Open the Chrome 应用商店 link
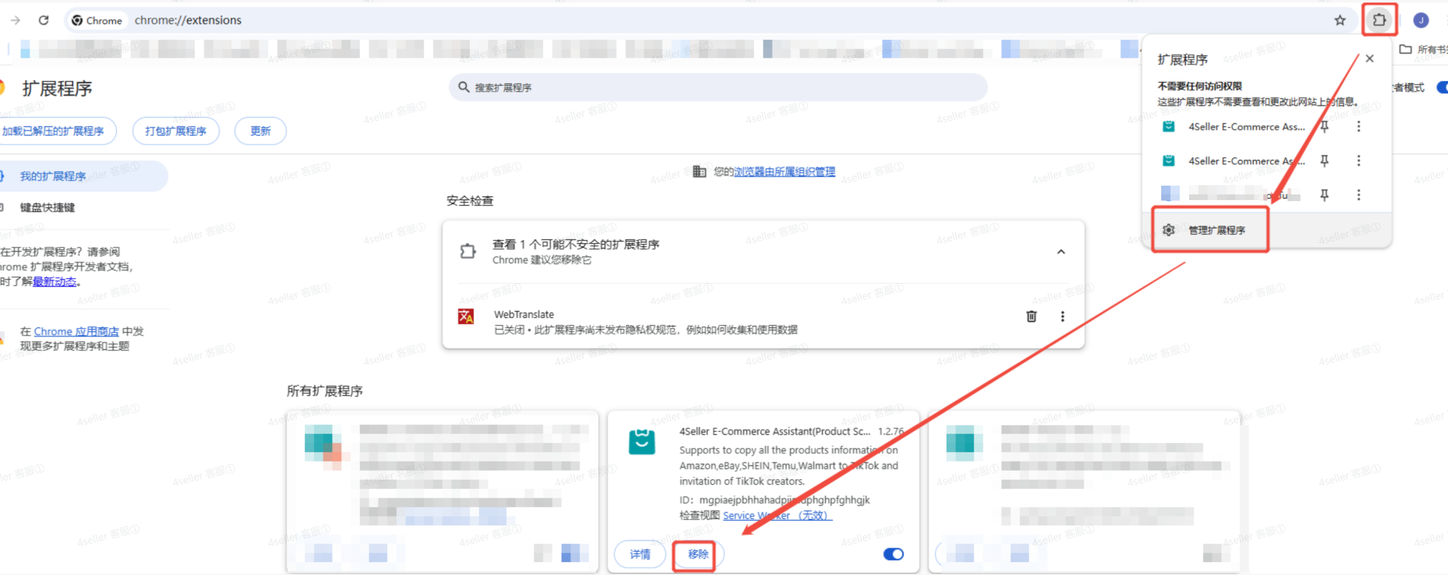This screenshot has height=575, width=1448. click(76, 331)
